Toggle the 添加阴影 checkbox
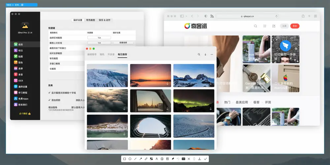The width and height of the screenshot is (330, 165). tap(49, 100)
